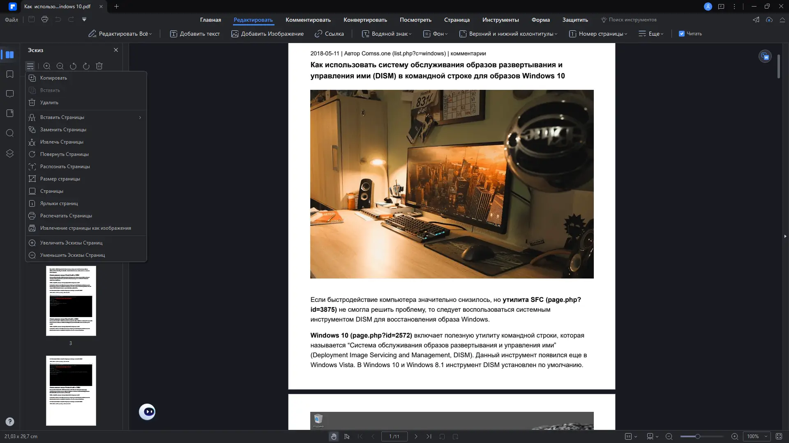Toggle fullscreen mode icon in status bar
This screenshot has width=789, height=443.
(x=779, y=436)
